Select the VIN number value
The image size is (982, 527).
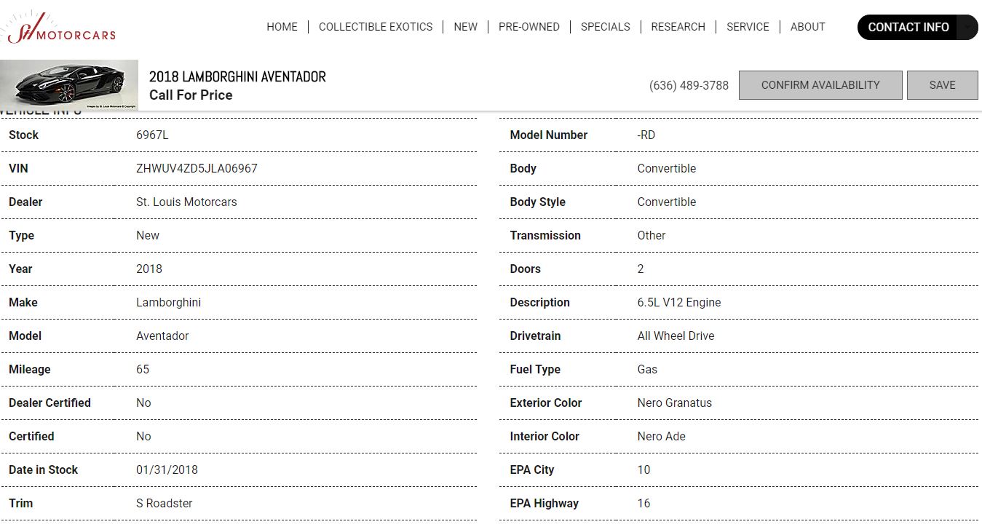[197, 168]
